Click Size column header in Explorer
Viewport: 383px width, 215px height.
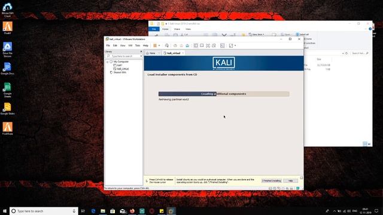(319, 60)
